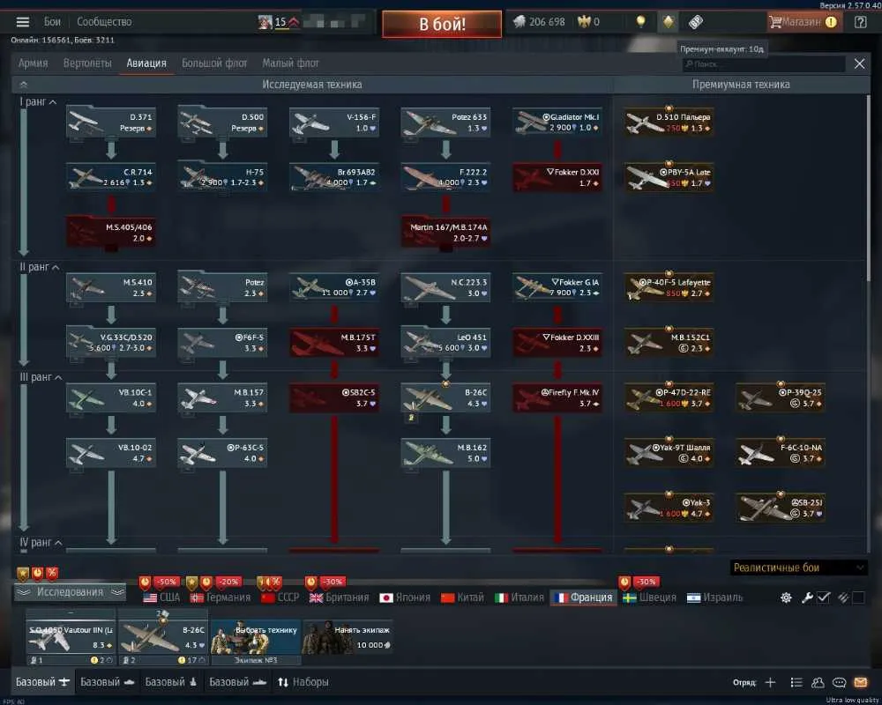Open the Магазин shop button
The width and height of the screenshot is (882, 705).
804,22
